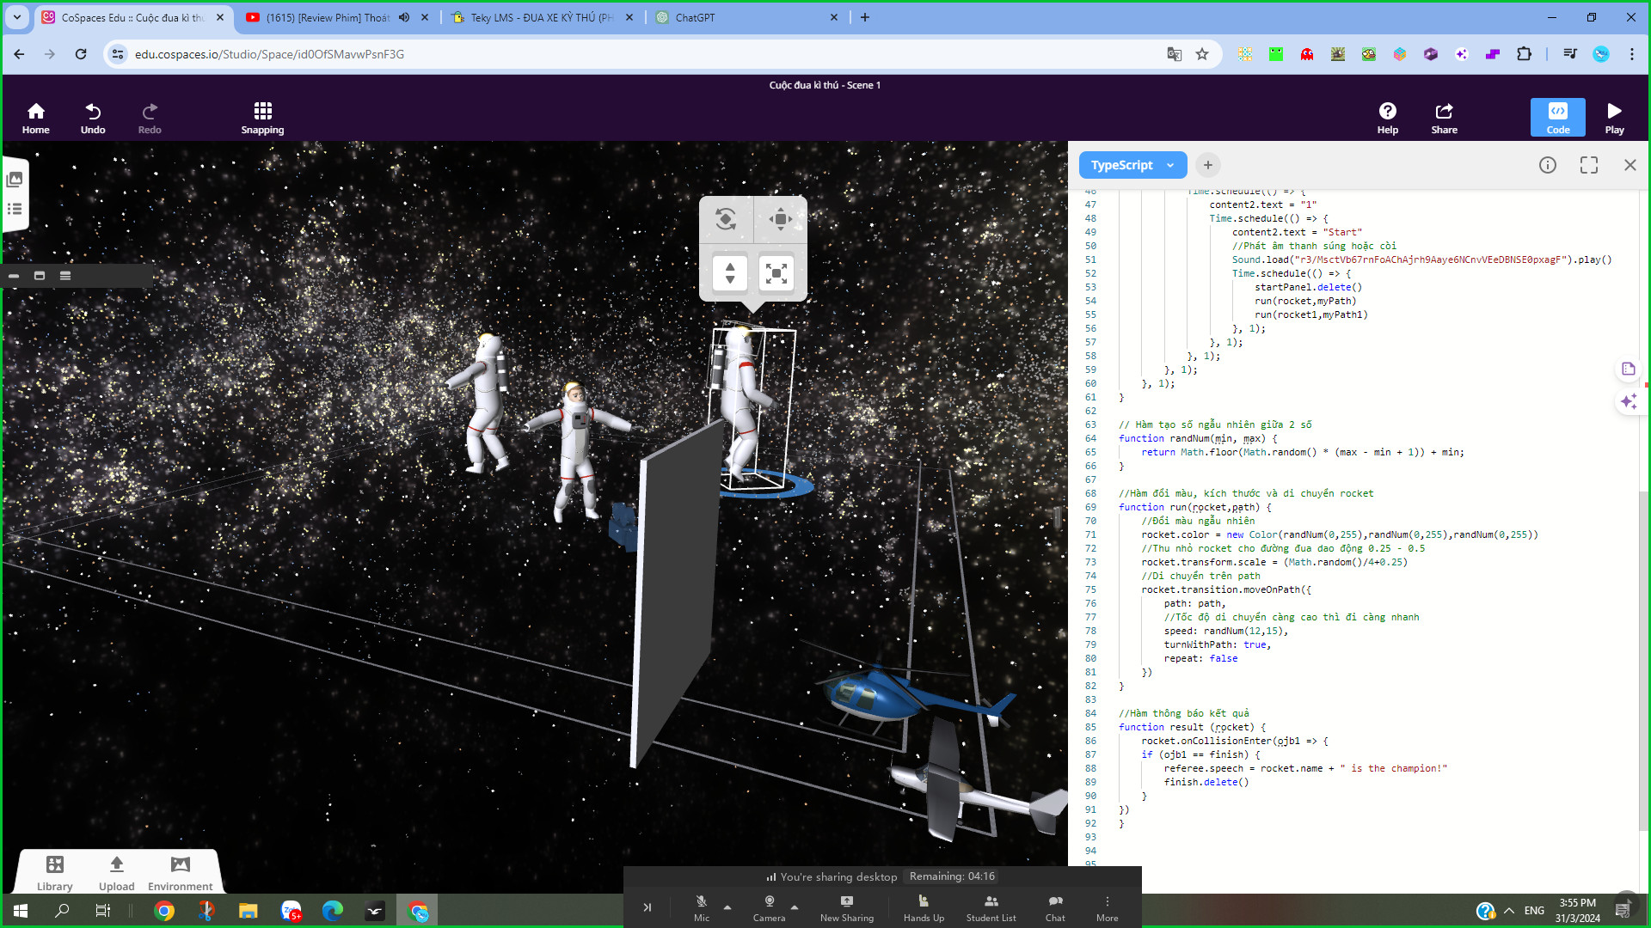Open the Student List
The height and width of the screenshot is (928, 1651).
(991, 907)
